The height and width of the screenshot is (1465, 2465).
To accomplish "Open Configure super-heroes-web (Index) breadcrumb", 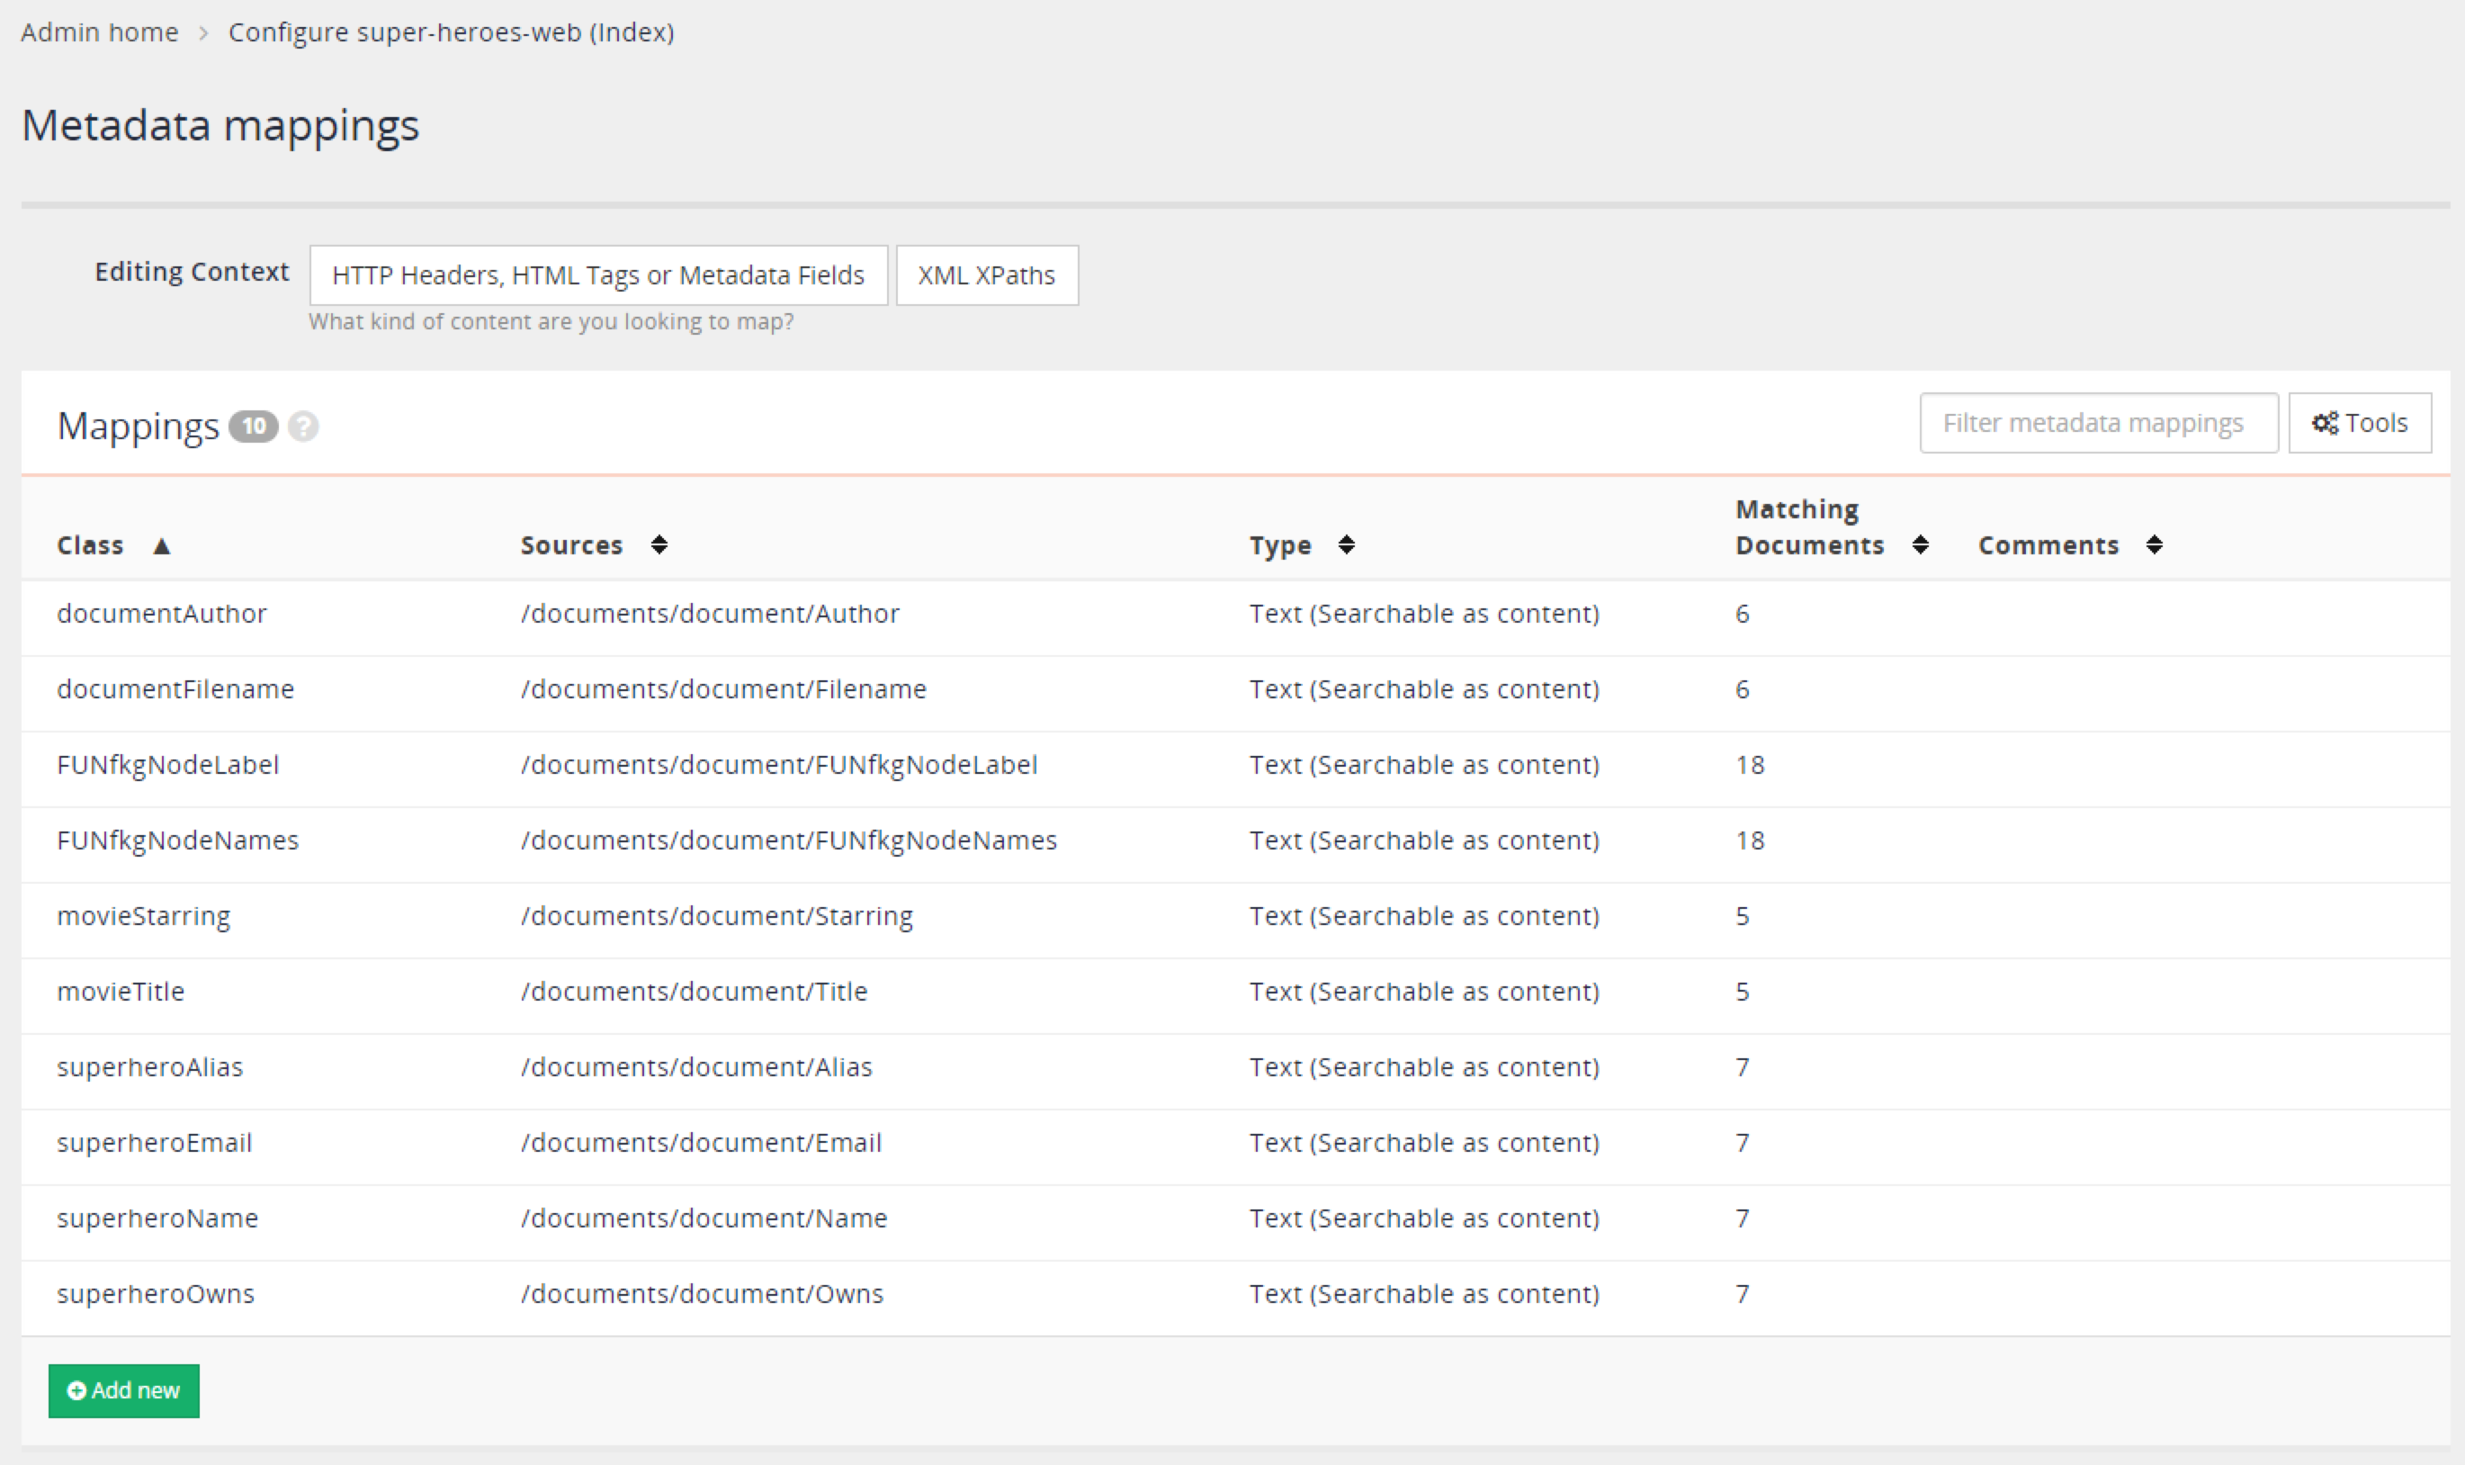I will [450, 31].
